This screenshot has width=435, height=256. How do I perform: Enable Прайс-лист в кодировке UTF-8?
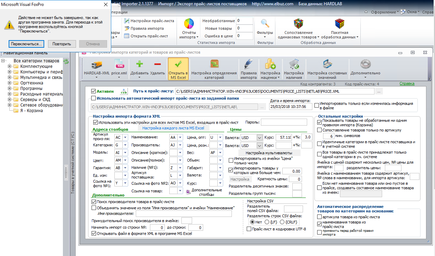click(249, 229)
